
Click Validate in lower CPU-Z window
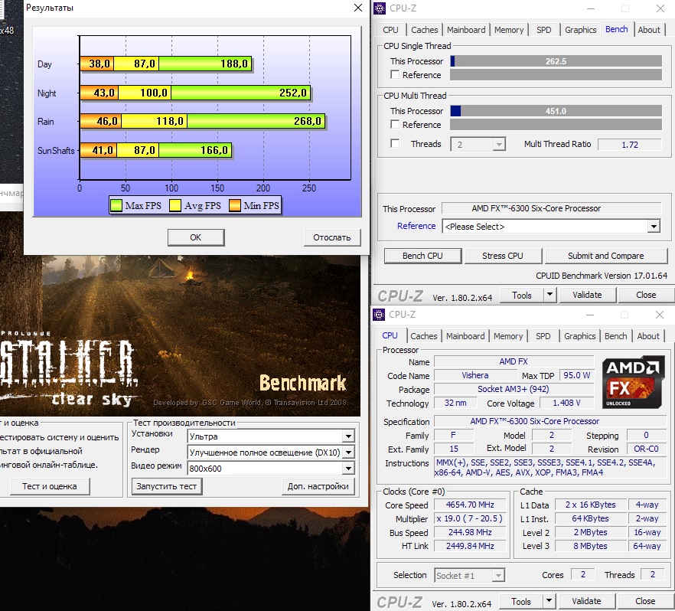pos(586,601)
